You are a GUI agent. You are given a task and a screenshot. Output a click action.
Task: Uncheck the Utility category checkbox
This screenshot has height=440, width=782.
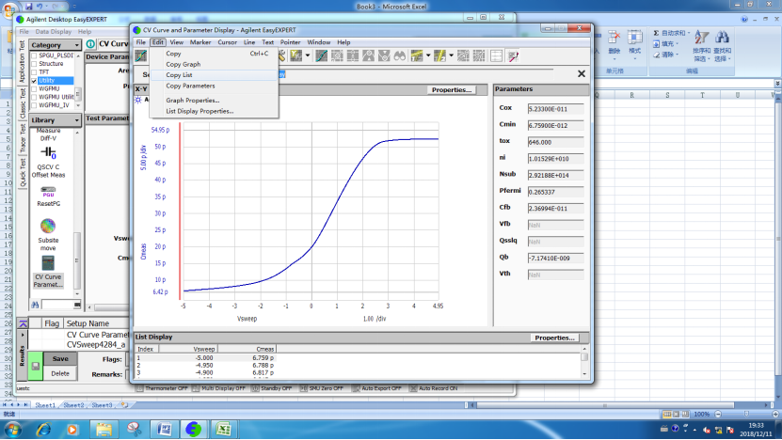[34, 81]
